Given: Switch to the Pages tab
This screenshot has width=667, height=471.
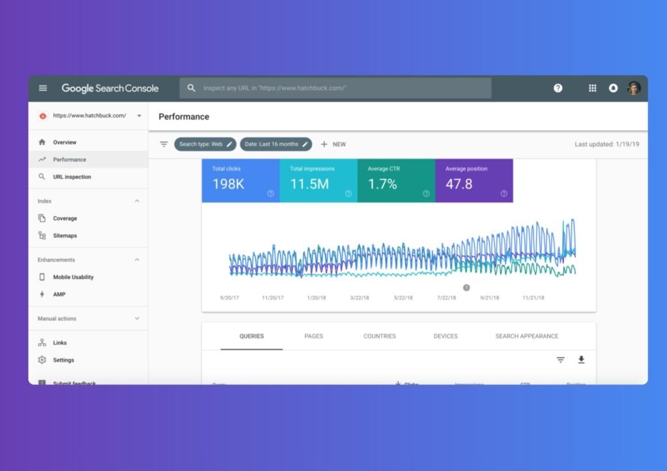Looking at the screenshot, I should pyautogui.click(x=313, y=336).
